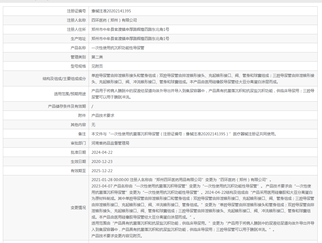
Task: Select approving authority 河南省药品监督管理局
Action: point(110,143)
